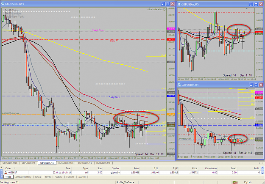Sort by the S / L column header

tap(150, 168)
